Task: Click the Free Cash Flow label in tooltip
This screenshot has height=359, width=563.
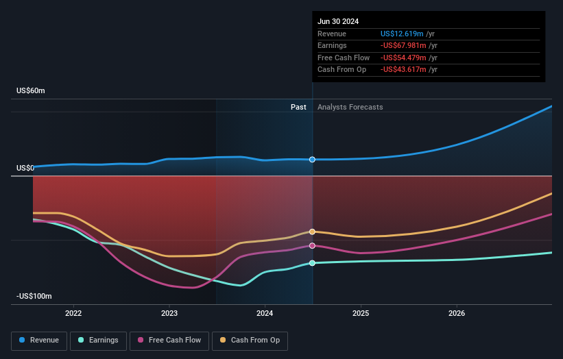Action: pos(344,58)
